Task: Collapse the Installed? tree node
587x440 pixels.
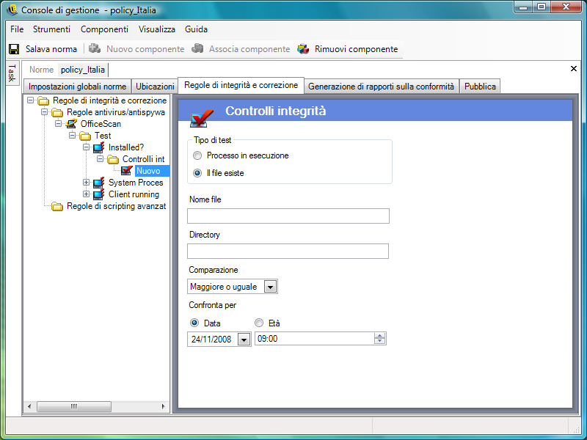Action: pyautogui.click(x=86, y=147)
